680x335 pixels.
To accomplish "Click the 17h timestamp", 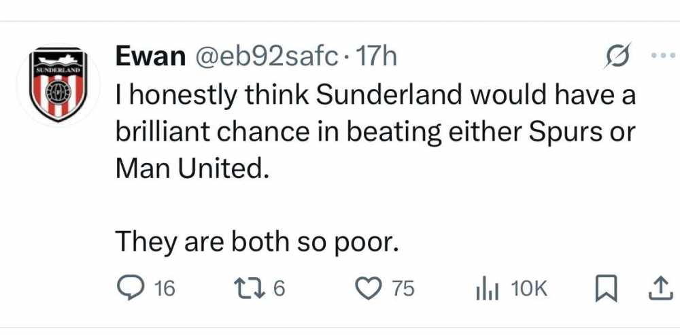I will point(375,57).
